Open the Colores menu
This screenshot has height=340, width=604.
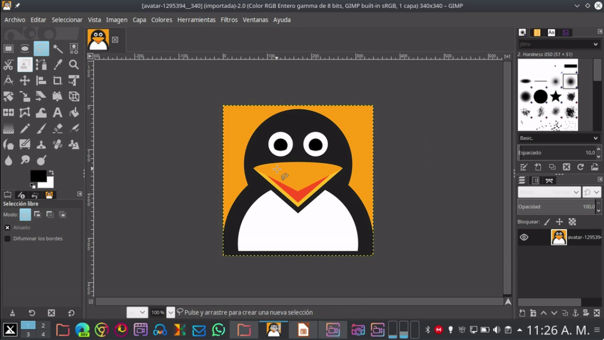(x=161, y=19)
